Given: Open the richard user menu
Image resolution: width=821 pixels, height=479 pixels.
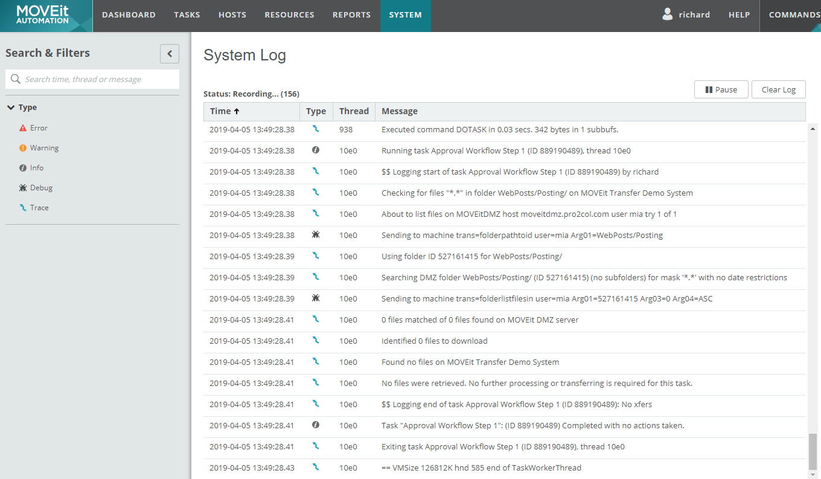Looking at the screenshot, I should 686,15.
